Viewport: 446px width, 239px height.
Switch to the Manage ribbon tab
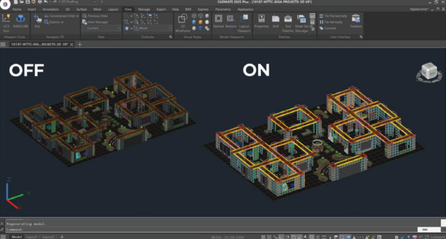tap(144, 10)
